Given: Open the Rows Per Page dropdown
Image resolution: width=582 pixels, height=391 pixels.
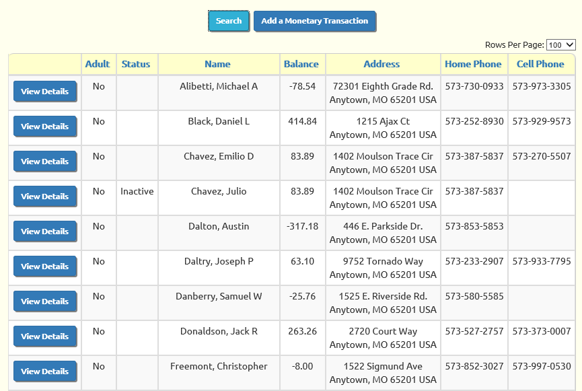Looking at the screenshot, I should click(x=560, y=45).
